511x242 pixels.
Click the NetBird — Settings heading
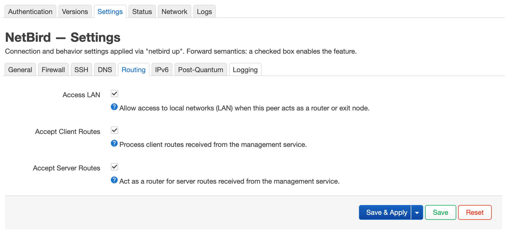point(63,37)
